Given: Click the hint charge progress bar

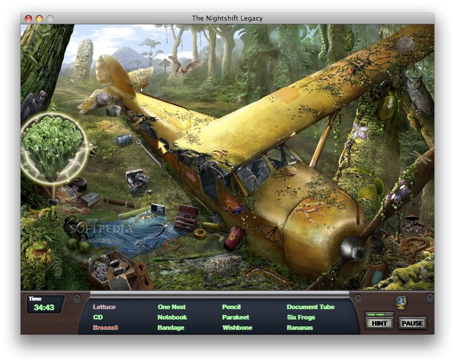Looking at the screenshot, I should click(x=380, y=314).
